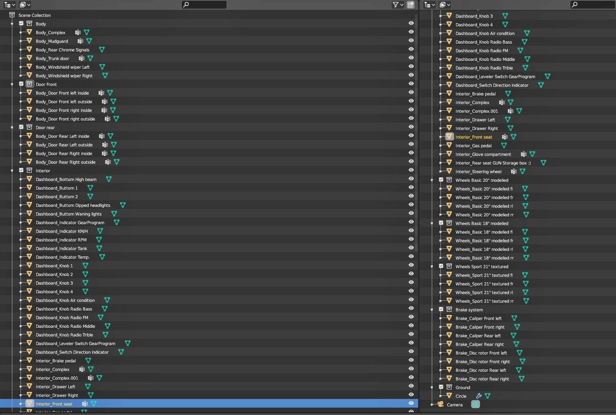Click the modifier icon of Body_Door Front left inside
Image resolution: width=616 pixels, height=415 pixels.
click(x=101, y=93)
